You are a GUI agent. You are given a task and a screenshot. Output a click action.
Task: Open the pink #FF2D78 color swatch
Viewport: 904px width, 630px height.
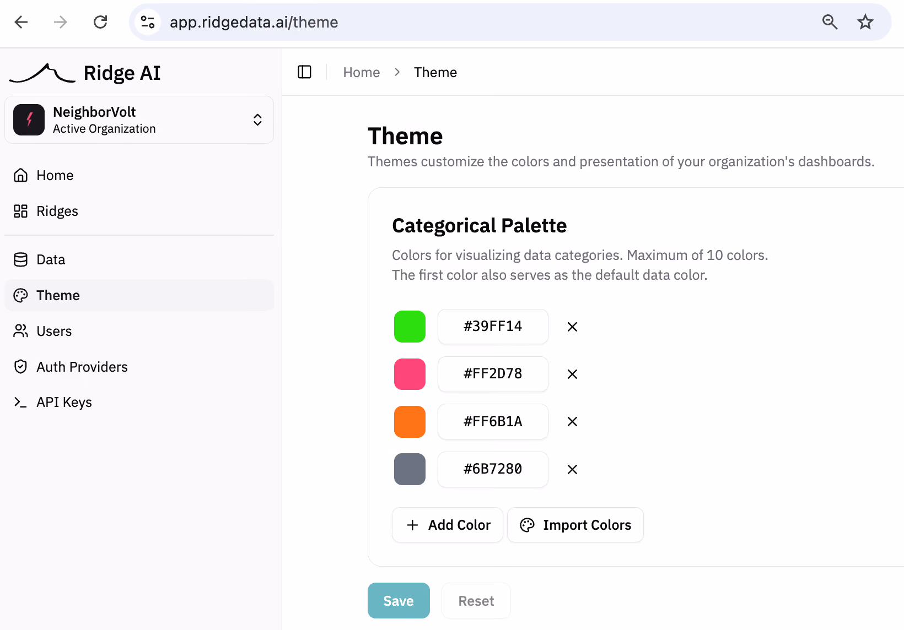click(410, 374)
